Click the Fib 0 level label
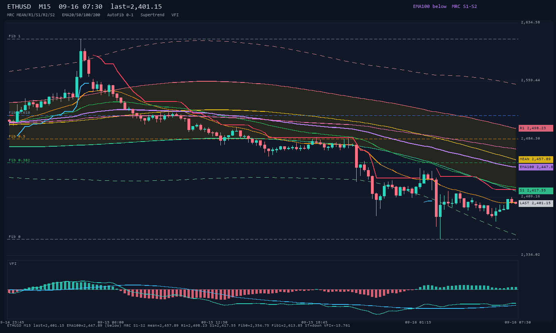 (15, 237)
